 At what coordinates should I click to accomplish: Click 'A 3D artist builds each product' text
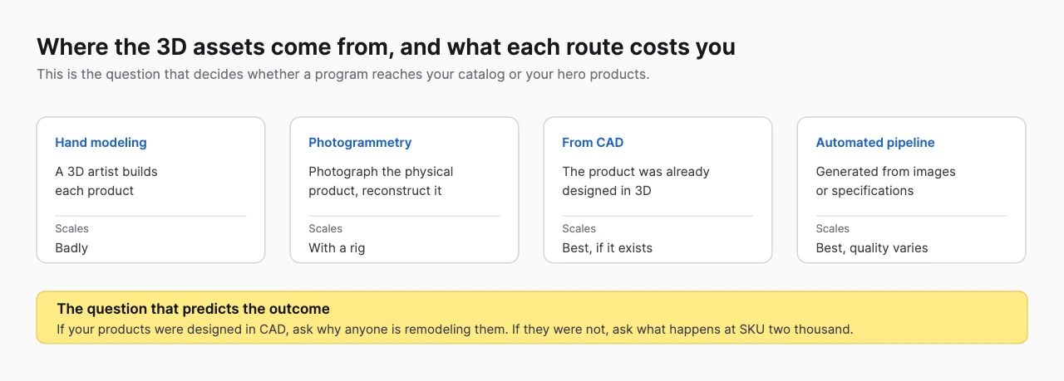(x=106, y=181)
